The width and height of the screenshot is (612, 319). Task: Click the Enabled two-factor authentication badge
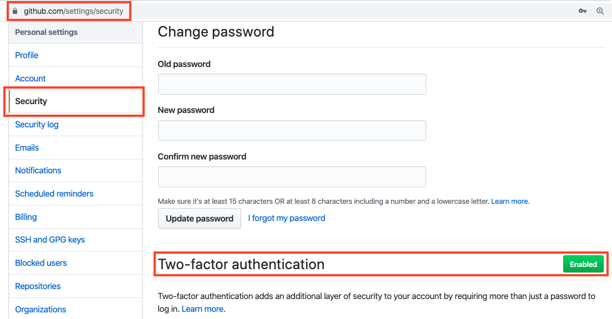(583, 264)
